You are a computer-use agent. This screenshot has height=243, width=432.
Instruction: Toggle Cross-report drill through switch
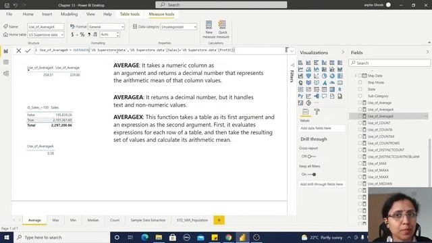[311, 156]
